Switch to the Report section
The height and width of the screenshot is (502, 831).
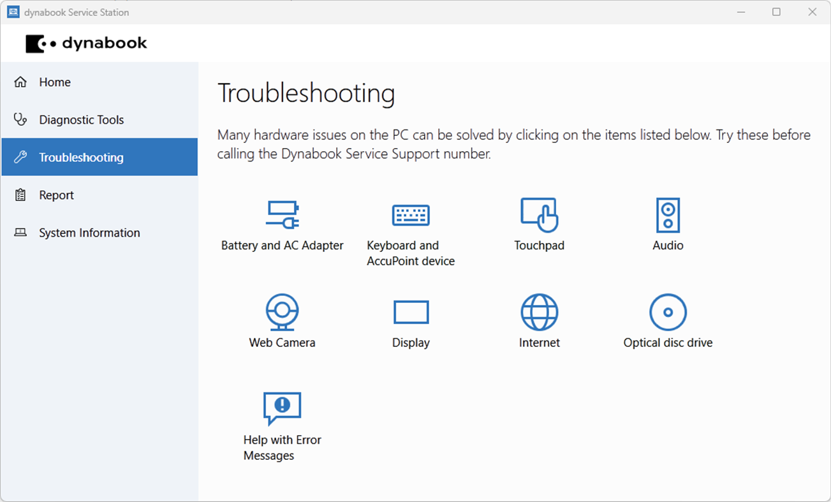tap(56, 195)
